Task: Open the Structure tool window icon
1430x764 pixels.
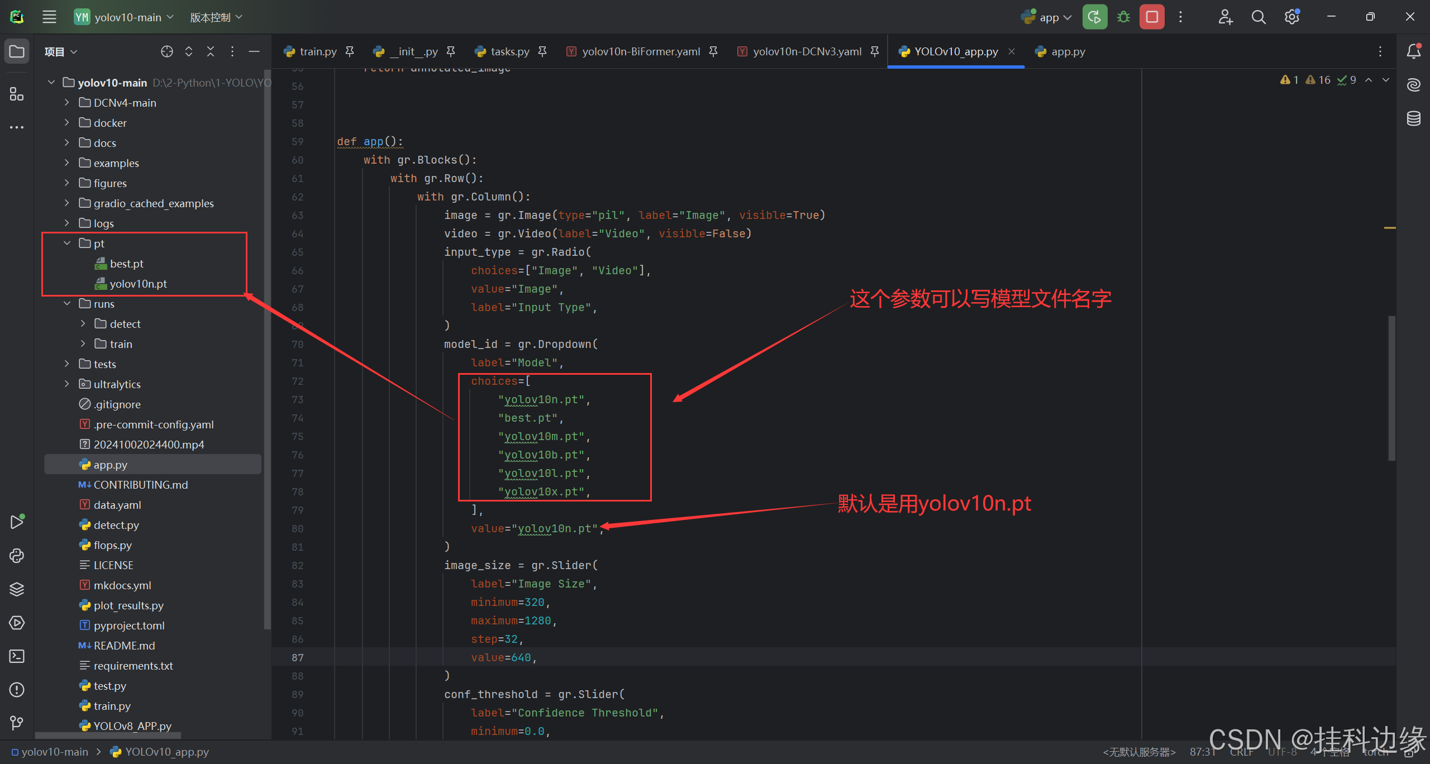Action: coord(17,94)
